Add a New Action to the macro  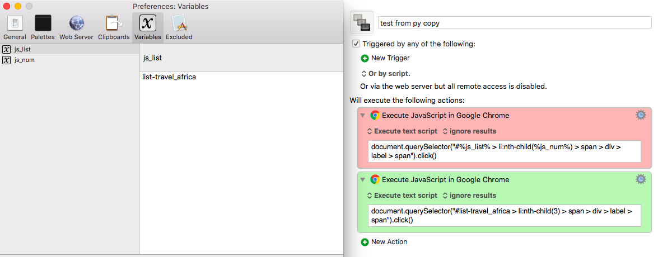[x=384, y=241]
